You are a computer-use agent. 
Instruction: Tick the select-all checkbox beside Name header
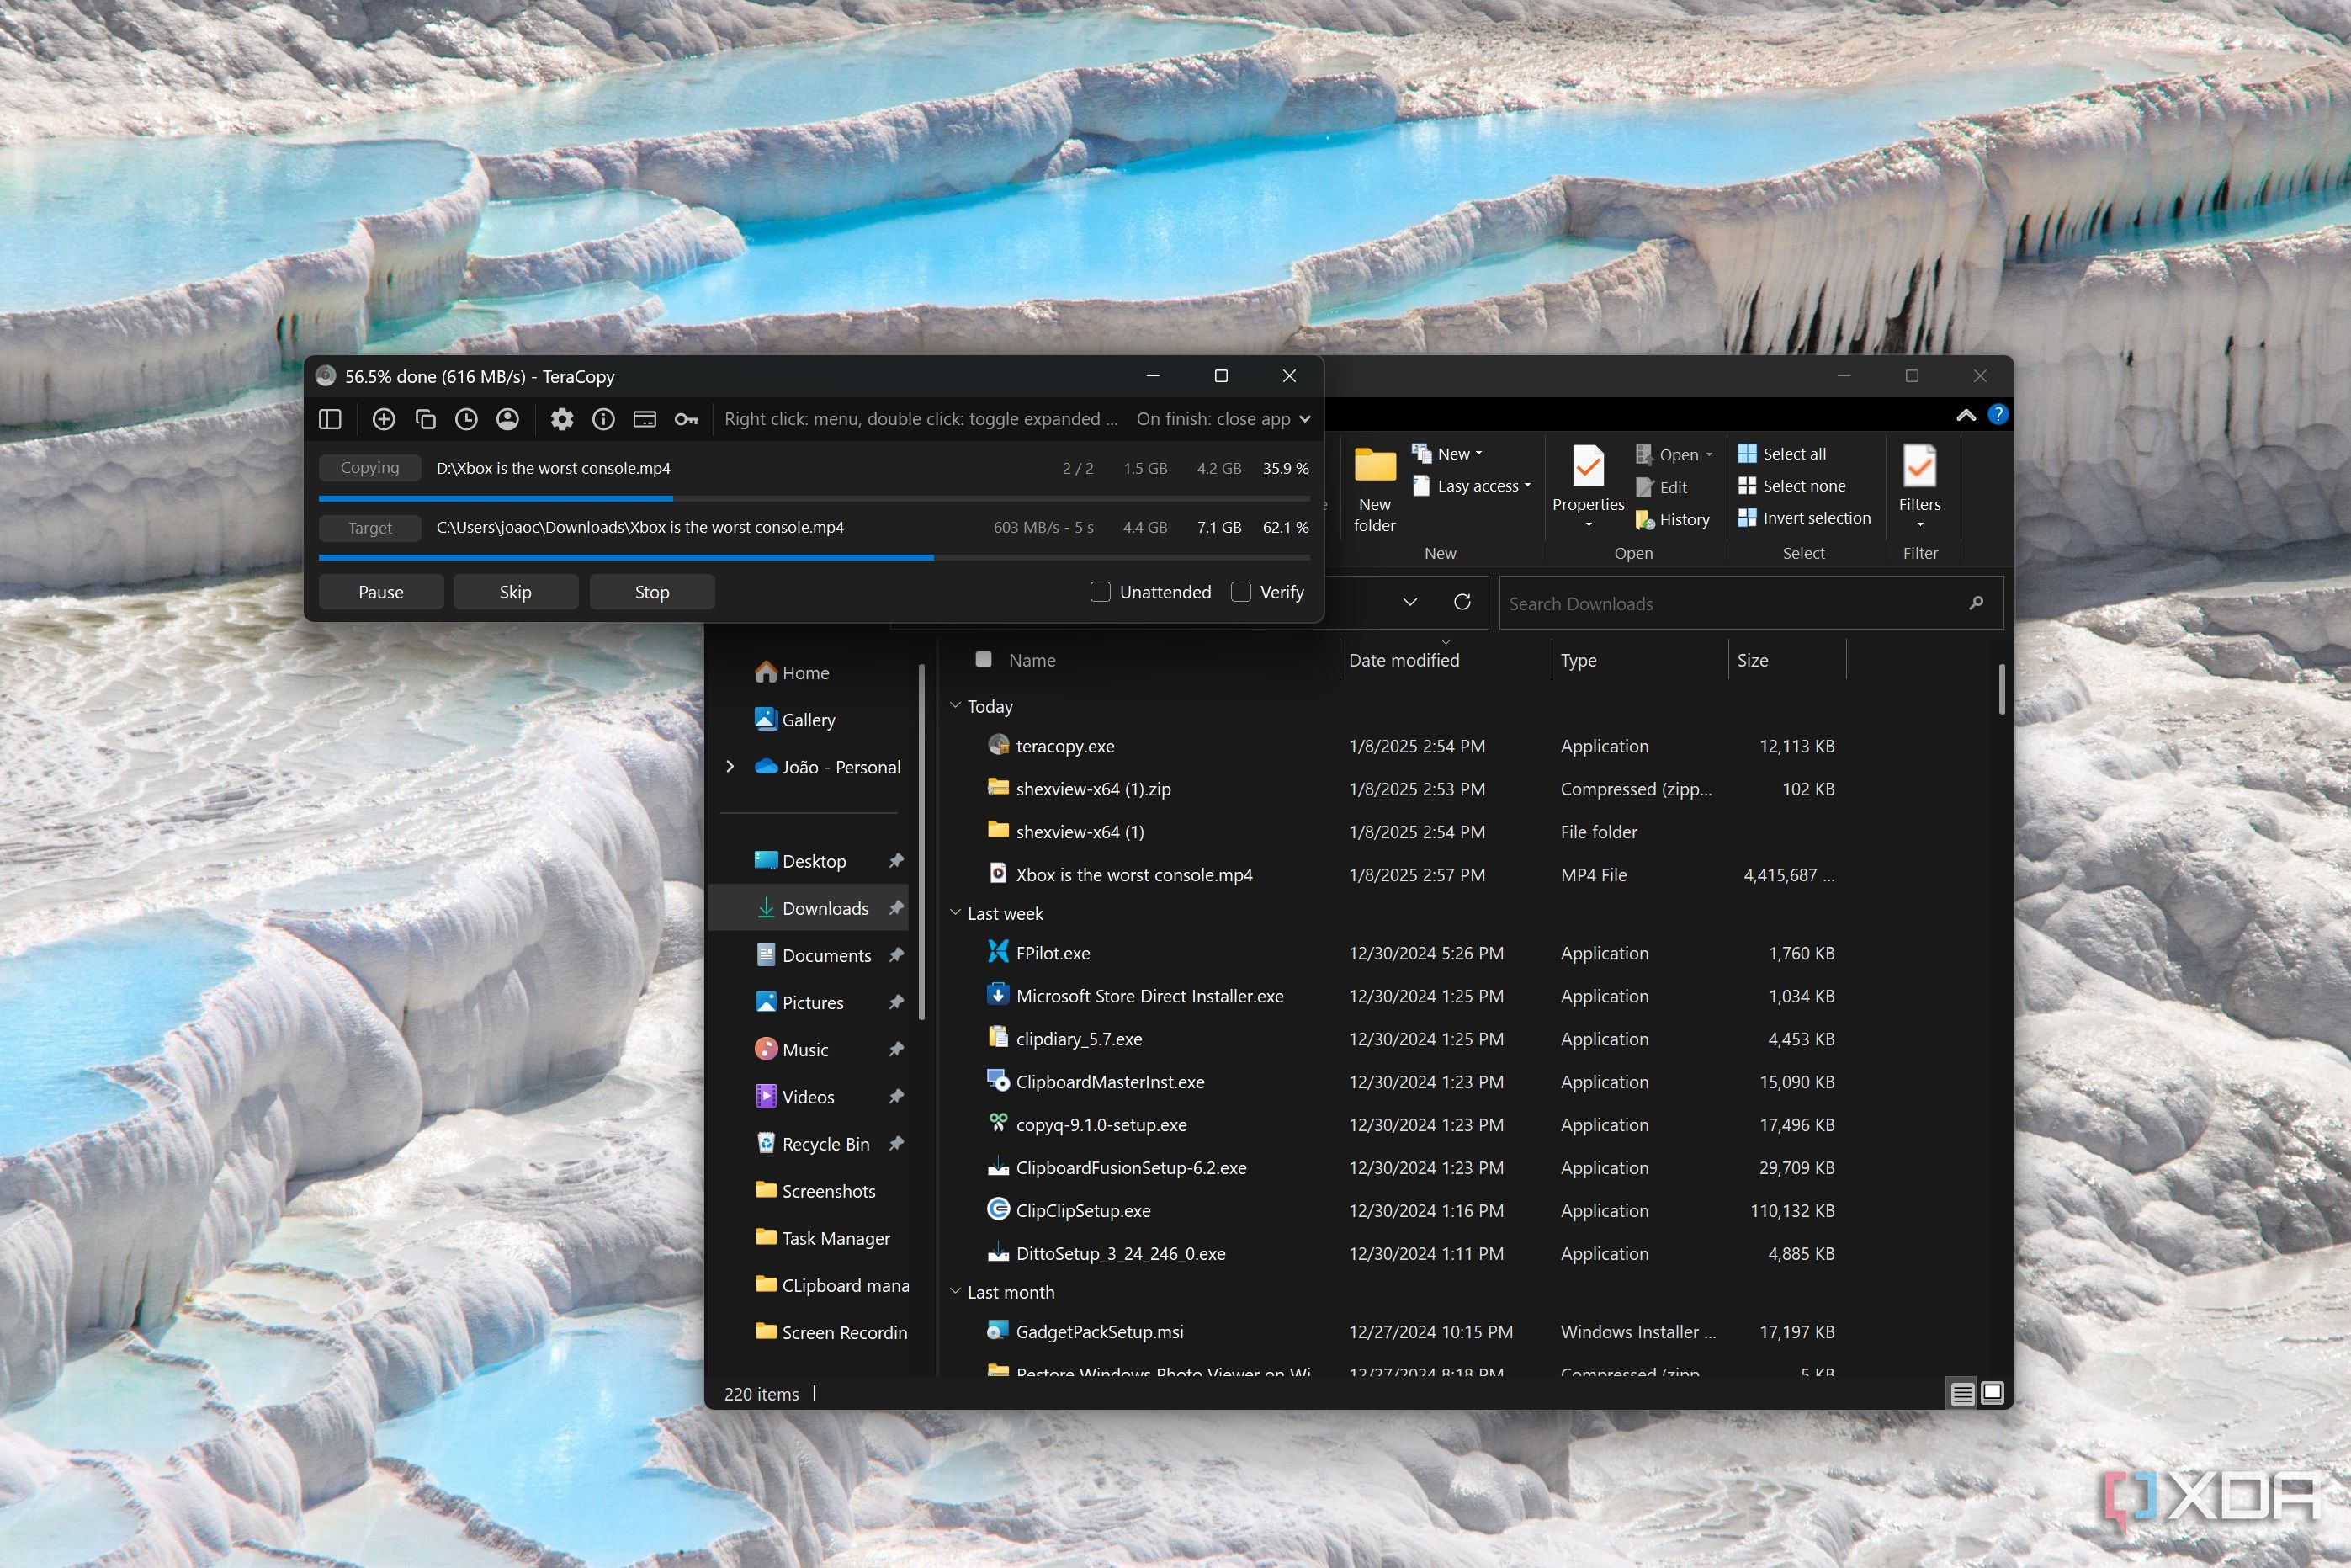[984, 659]
